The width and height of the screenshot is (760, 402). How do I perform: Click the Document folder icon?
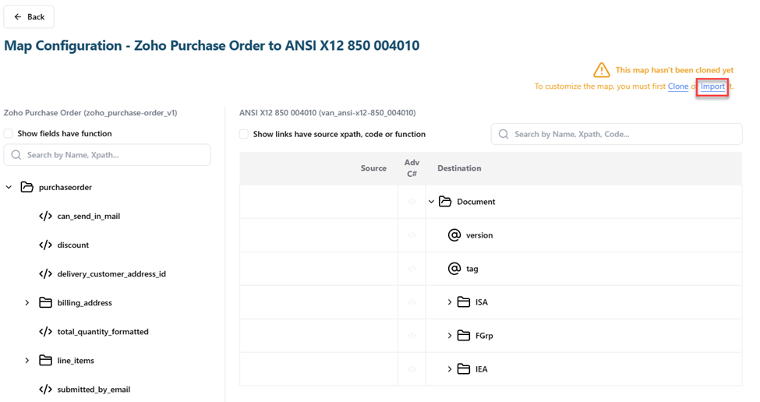coord(445,202)
